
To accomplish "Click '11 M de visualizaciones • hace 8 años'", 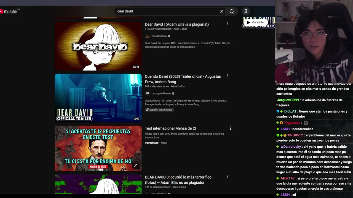I will (x=166, y=29).
